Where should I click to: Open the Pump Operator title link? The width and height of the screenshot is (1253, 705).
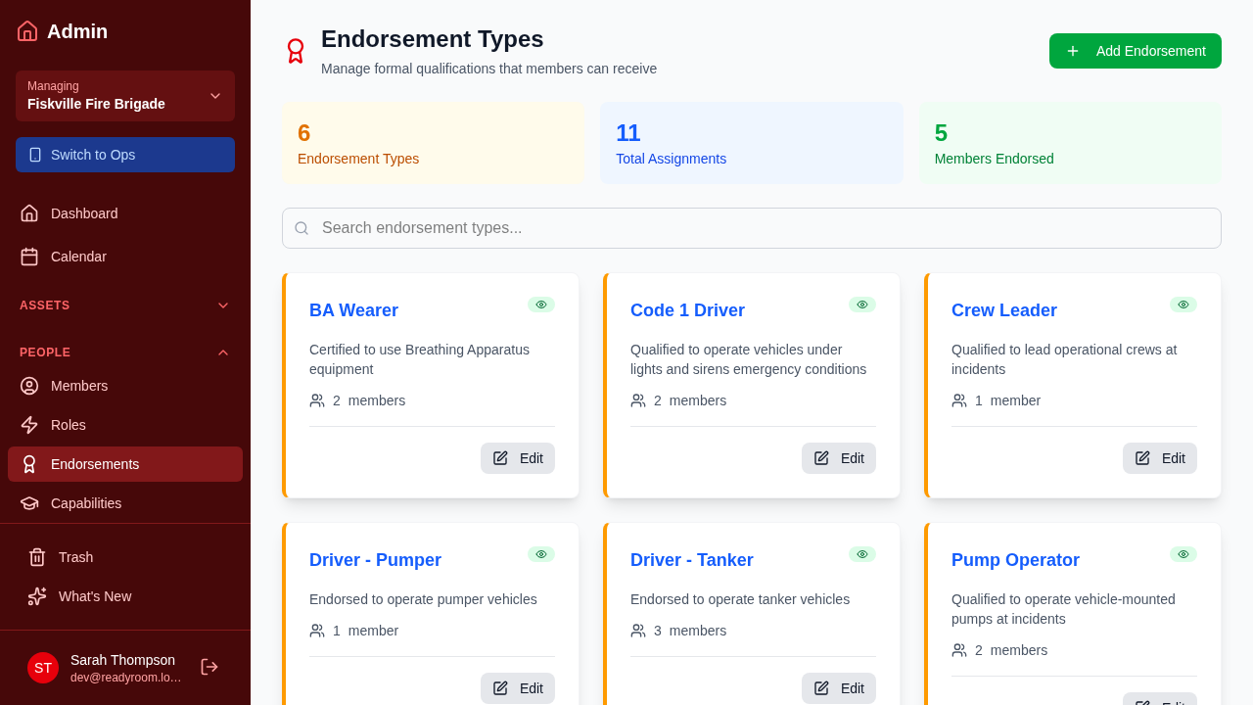pyautogui.click(x=1015, y=560)
